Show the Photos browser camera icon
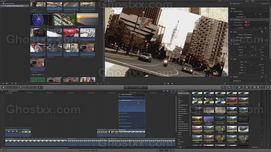Image resolution: width=271 pixels, height=152 pixels. coord(239,88)
